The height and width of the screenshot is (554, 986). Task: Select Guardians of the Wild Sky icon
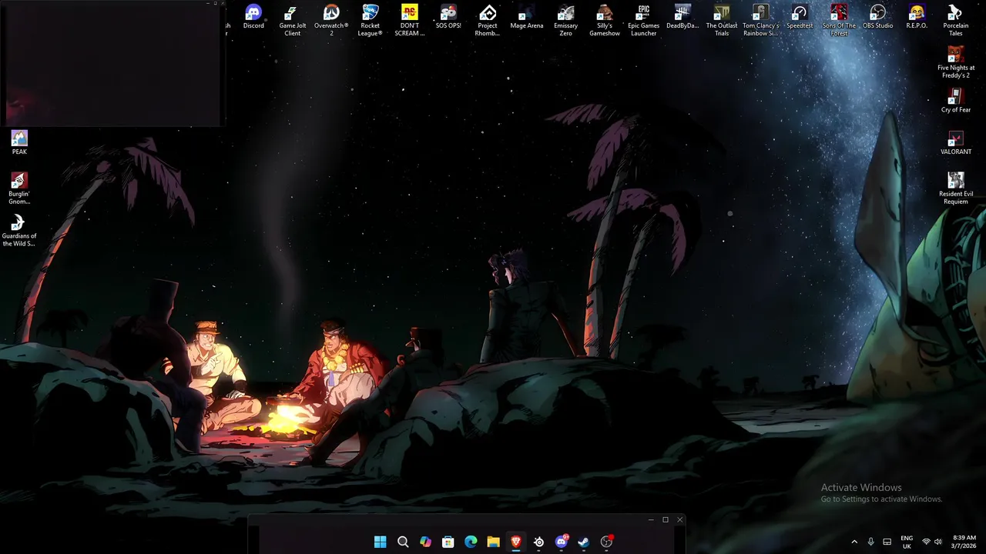pos(19,231)
